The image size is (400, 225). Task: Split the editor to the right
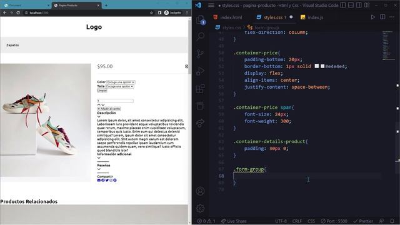(x=382, y=17)
